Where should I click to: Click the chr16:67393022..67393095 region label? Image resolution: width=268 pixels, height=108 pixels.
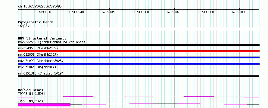tap(40, 7)
